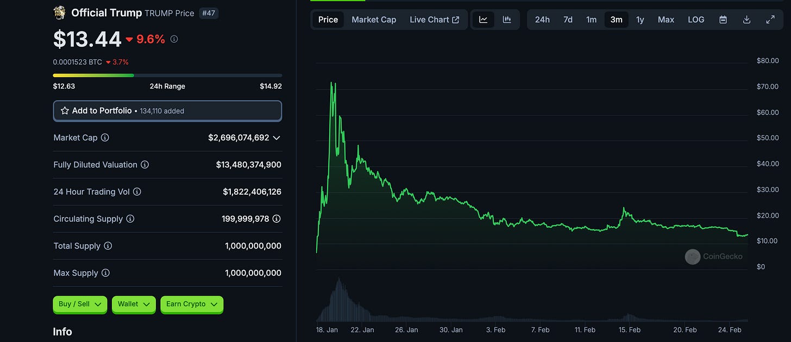Set chart range to 1m
This screenshot has height=342, width=791.
[x=591, y=20]
